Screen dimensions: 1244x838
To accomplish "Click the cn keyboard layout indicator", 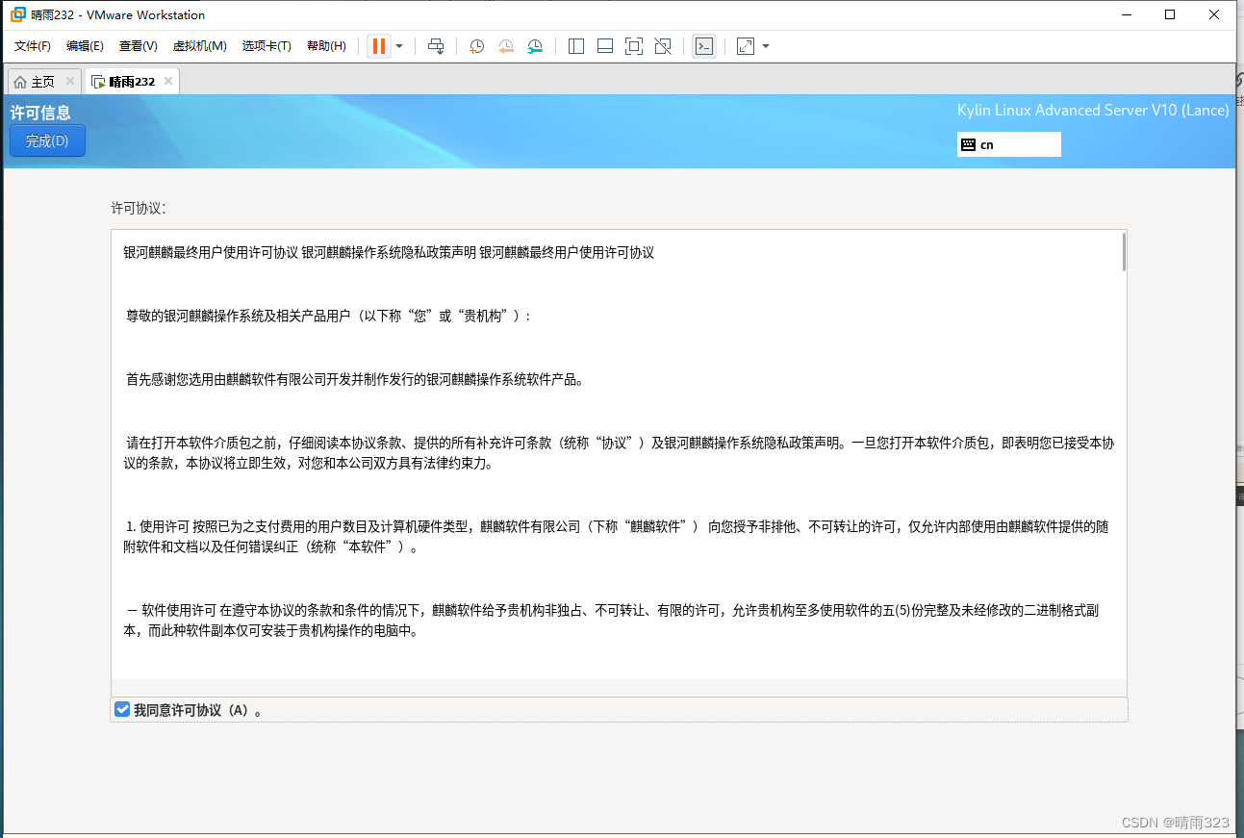I will [1009, 144].
